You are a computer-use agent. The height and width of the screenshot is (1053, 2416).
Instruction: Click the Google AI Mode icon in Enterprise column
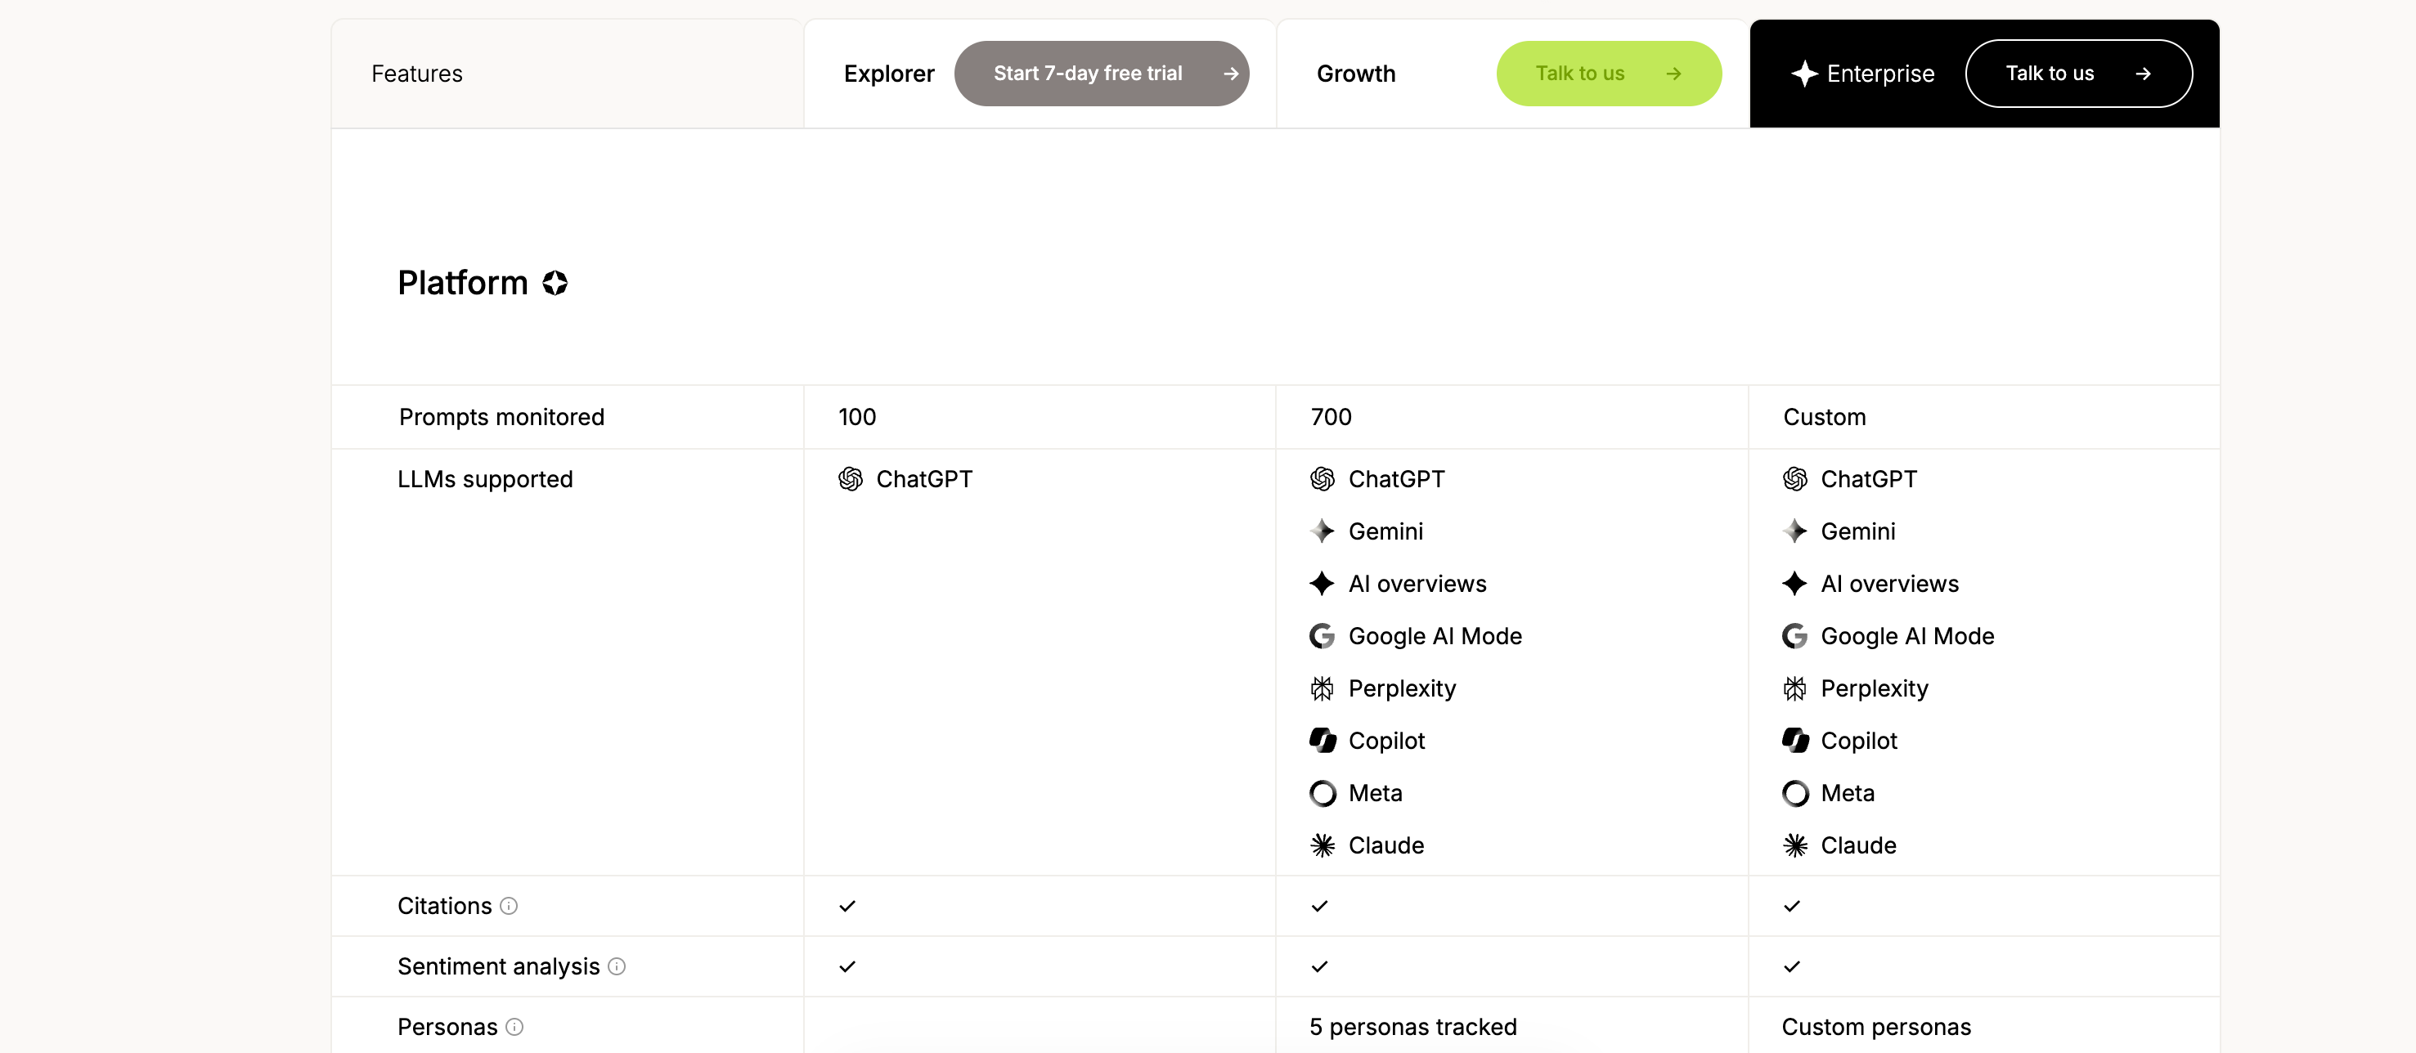(1794, 636)
